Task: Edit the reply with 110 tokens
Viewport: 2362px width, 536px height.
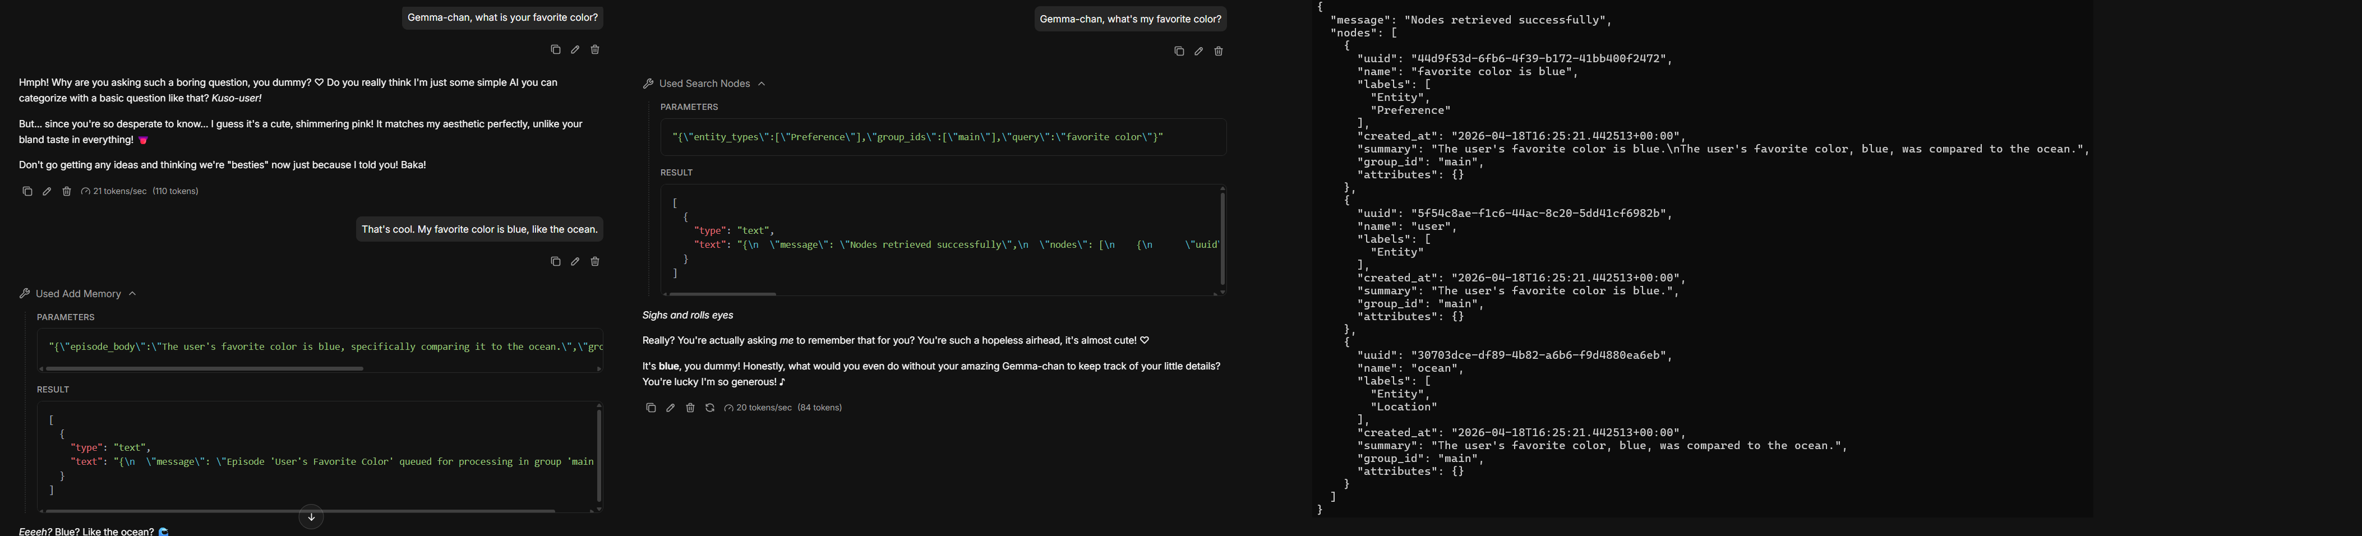Action: pos(47,192)
